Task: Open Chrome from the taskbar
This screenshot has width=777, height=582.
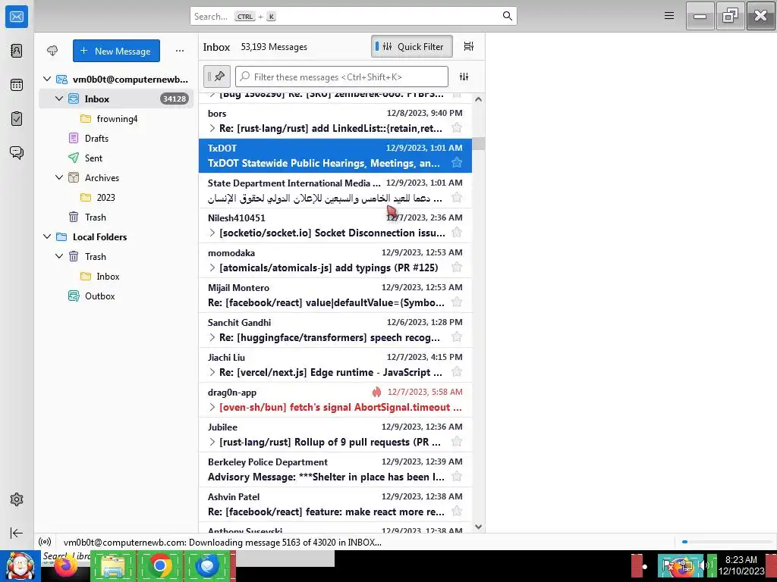Action: tap(159, 566)
